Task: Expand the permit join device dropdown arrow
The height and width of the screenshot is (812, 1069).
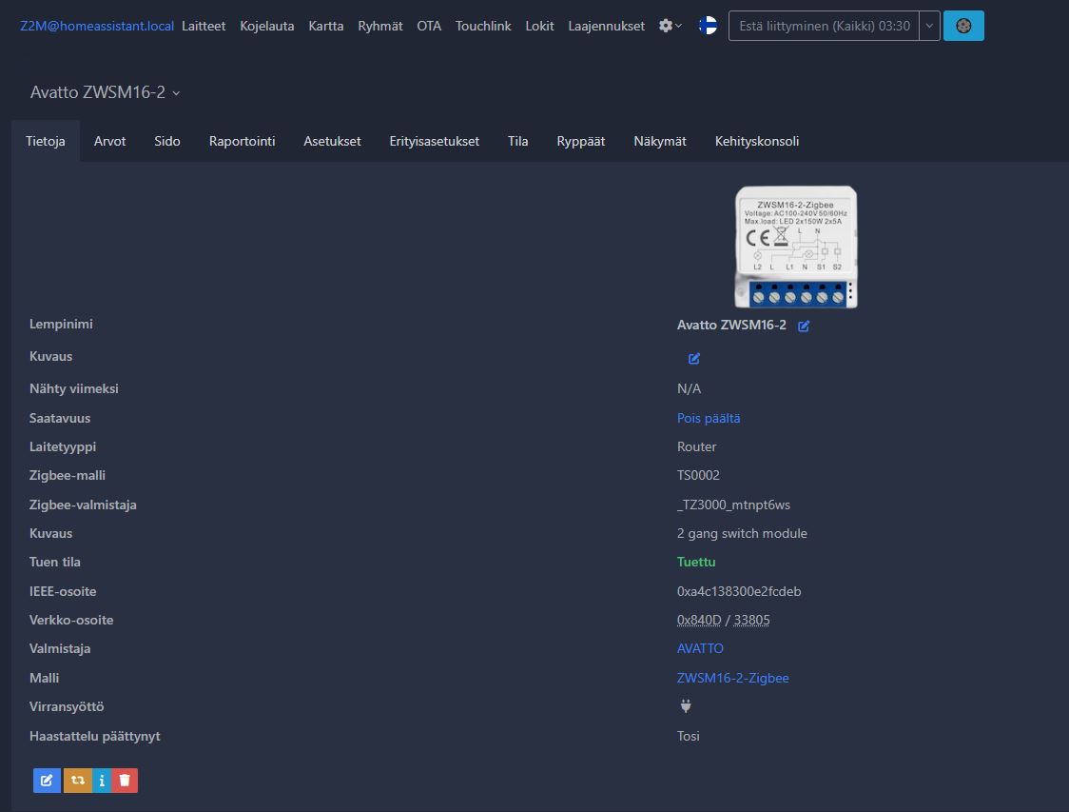Action: [x=929, y=26]
